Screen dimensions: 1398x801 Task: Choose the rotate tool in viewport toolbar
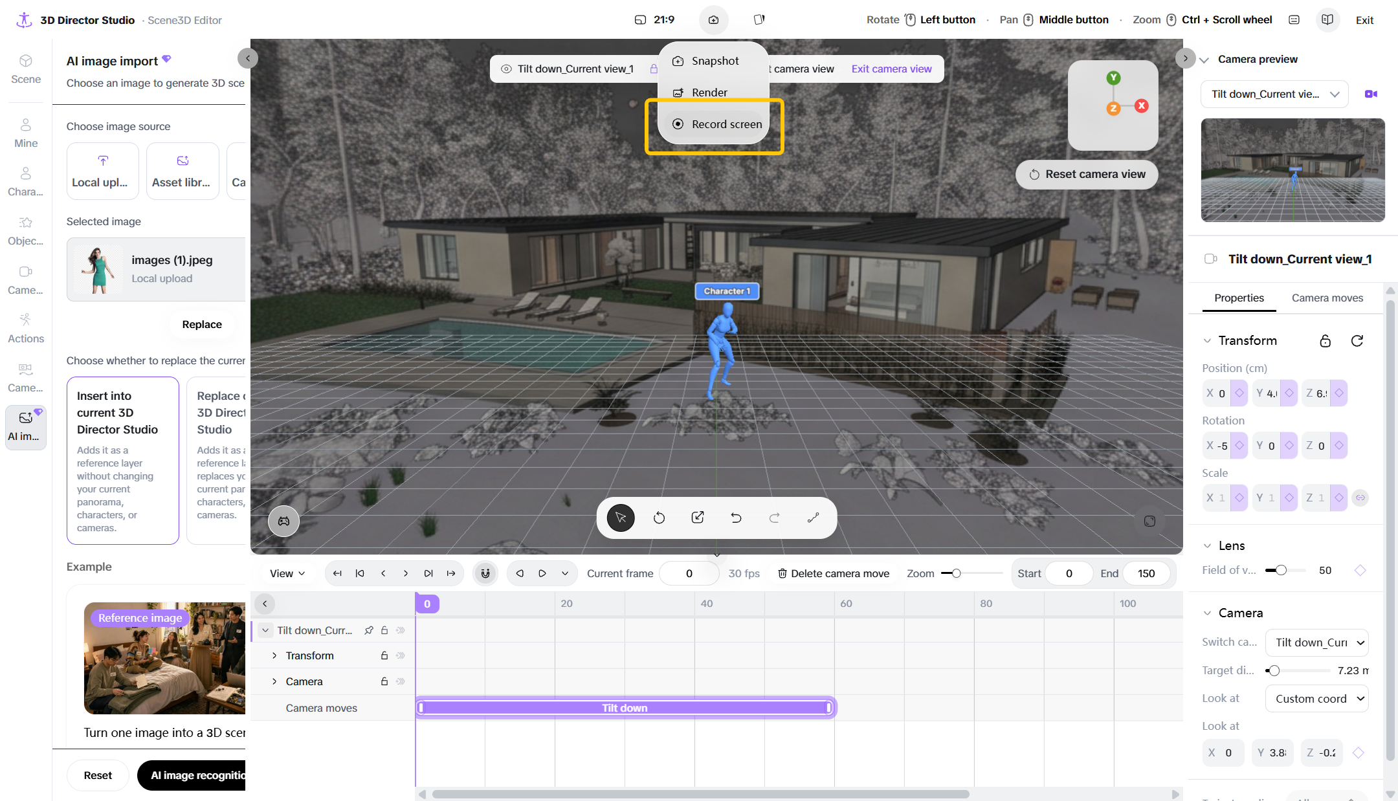tap(659, 518)
